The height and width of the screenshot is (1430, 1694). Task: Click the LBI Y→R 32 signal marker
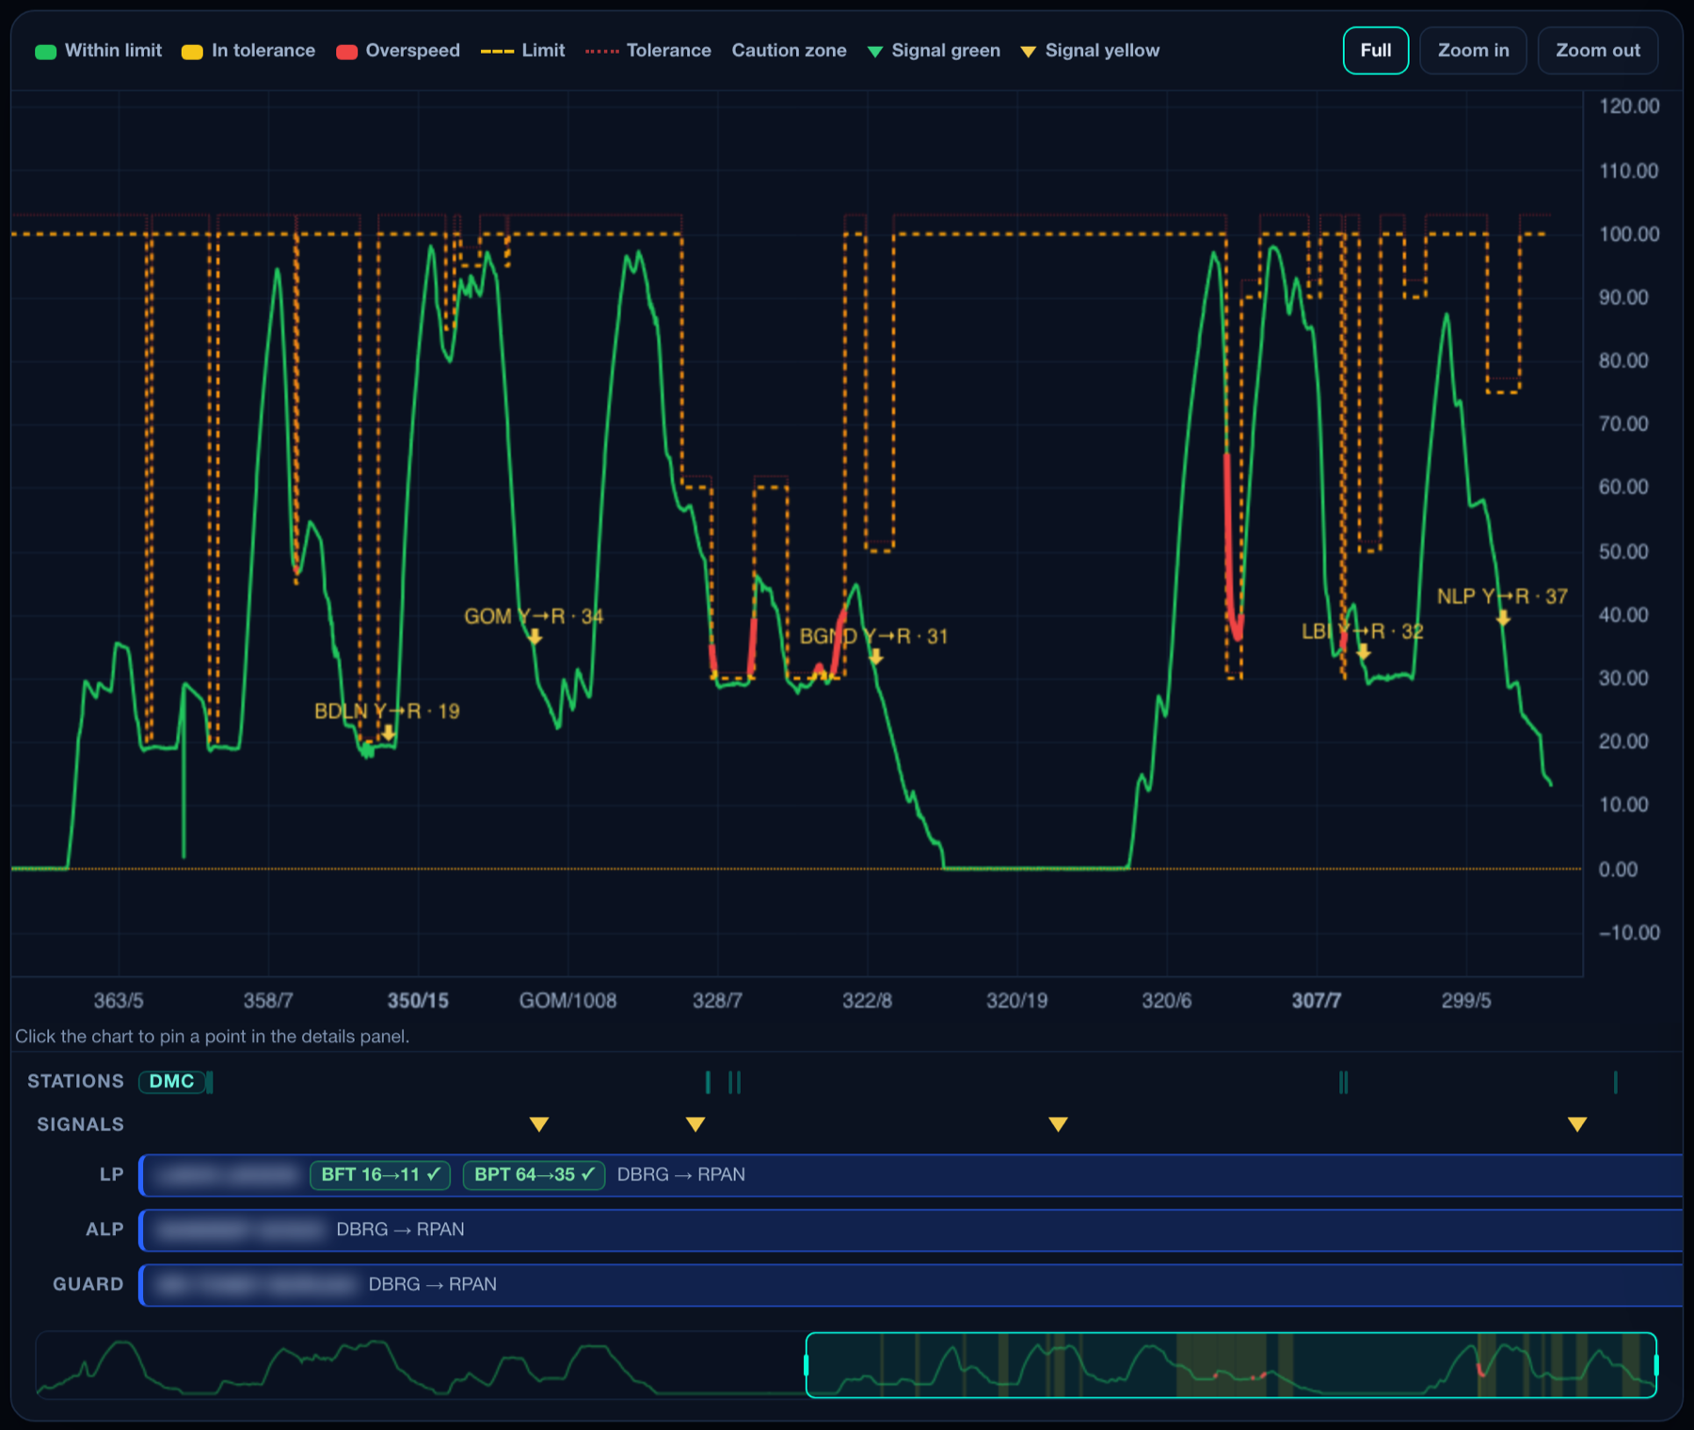coord(1363,651)
